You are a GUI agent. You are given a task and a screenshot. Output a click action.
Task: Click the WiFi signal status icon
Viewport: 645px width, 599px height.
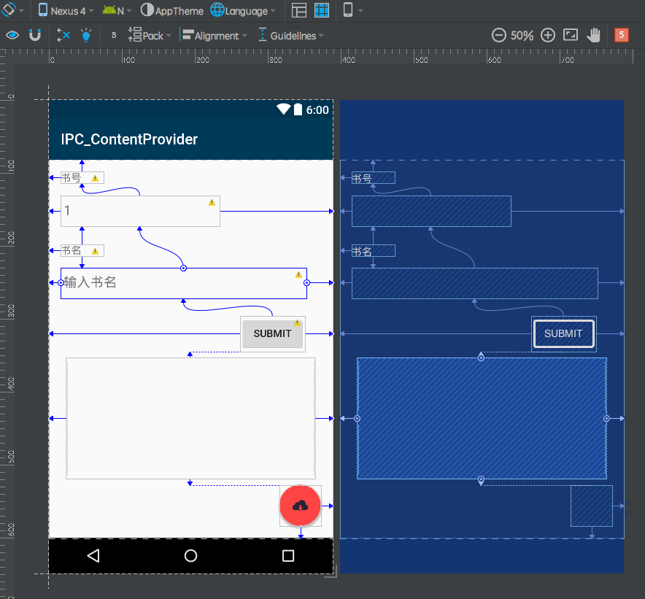pyautogui.click(x=284, y=109)
